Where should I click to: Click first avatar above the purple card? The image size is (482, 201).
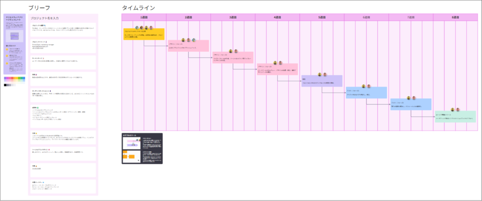coord(319,74)
